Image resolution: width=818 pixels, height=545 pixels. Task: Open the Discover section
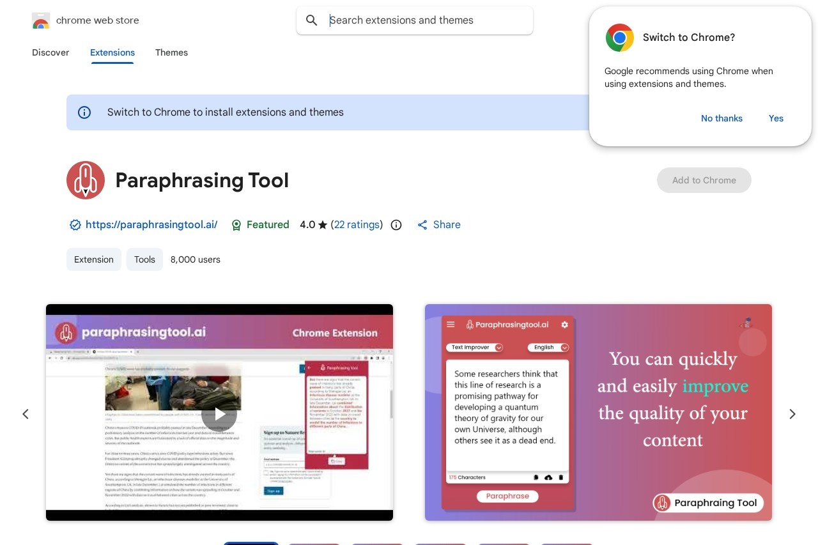tap(50, 53)
